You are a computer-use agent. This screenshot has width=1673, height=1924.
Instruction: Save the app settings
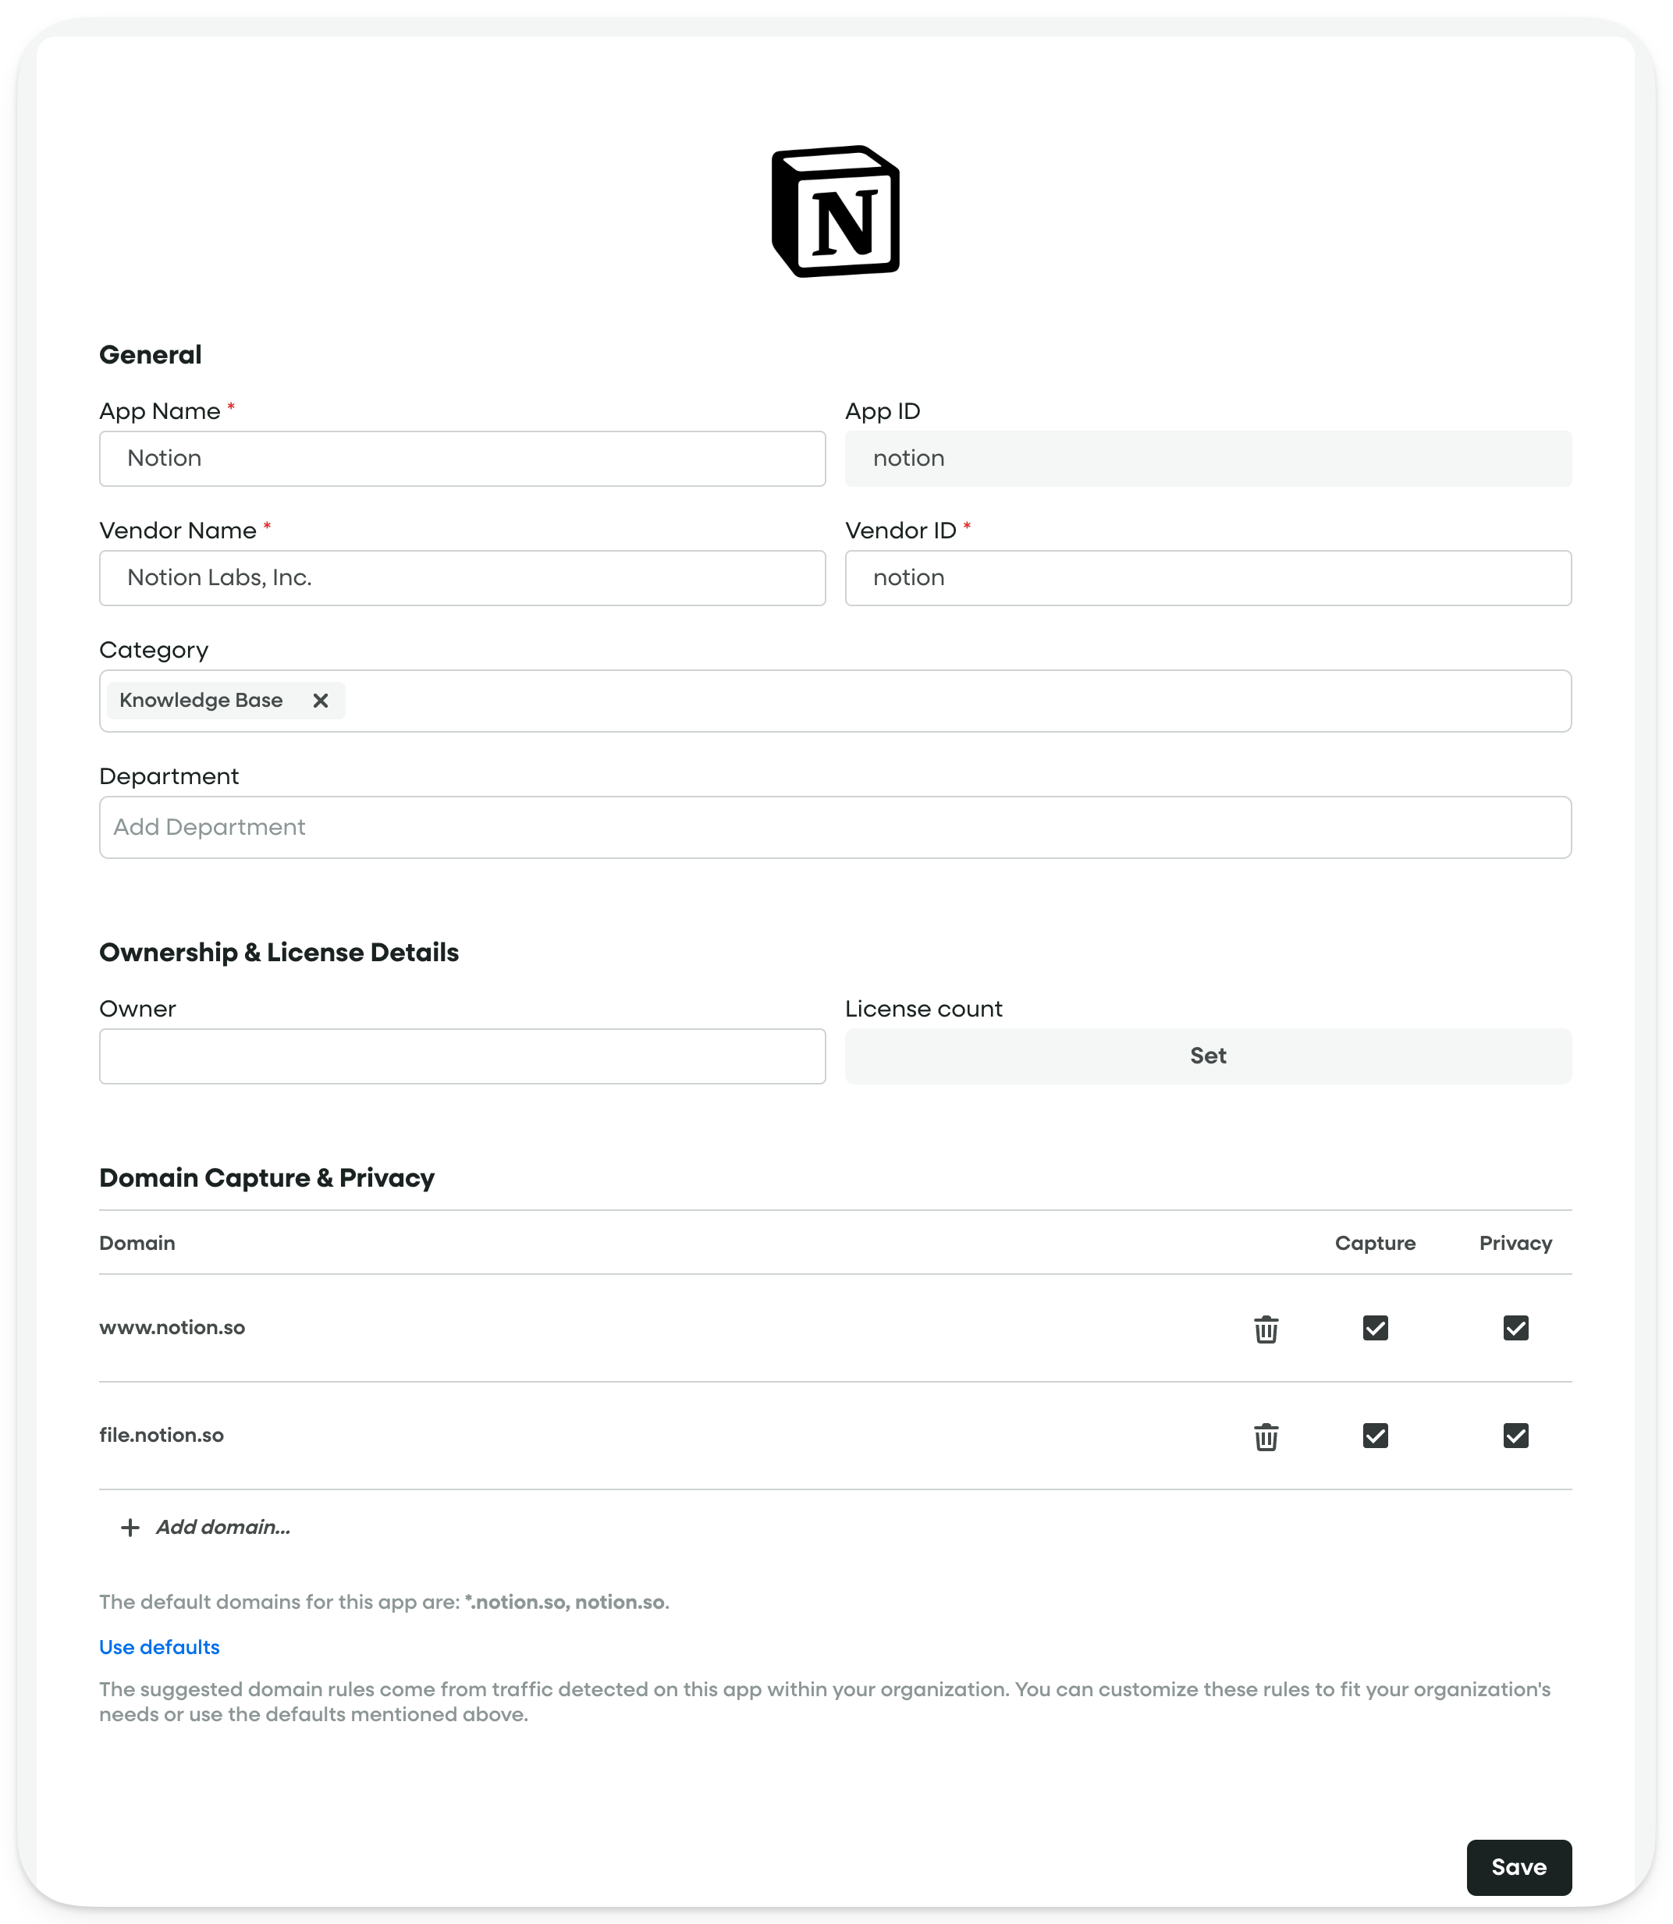click(1519, 1867)
